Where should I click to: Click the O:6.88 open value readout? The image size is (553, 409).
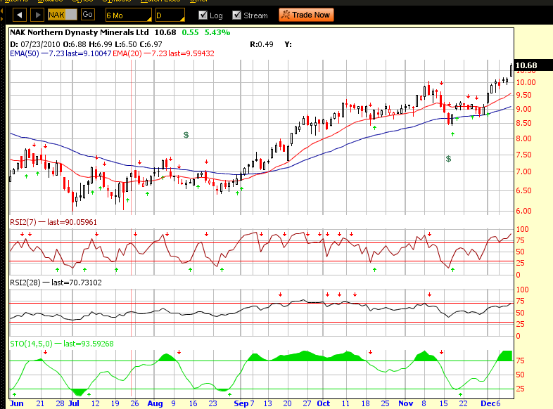pos(75,44)
